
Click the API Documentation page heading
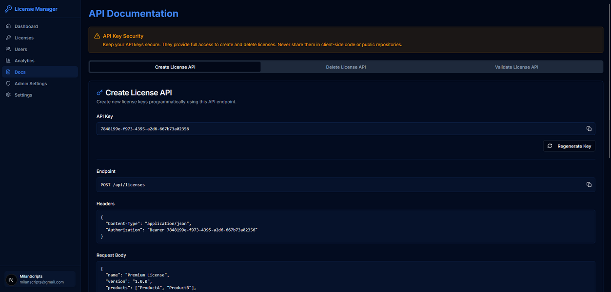coord(133,14)
